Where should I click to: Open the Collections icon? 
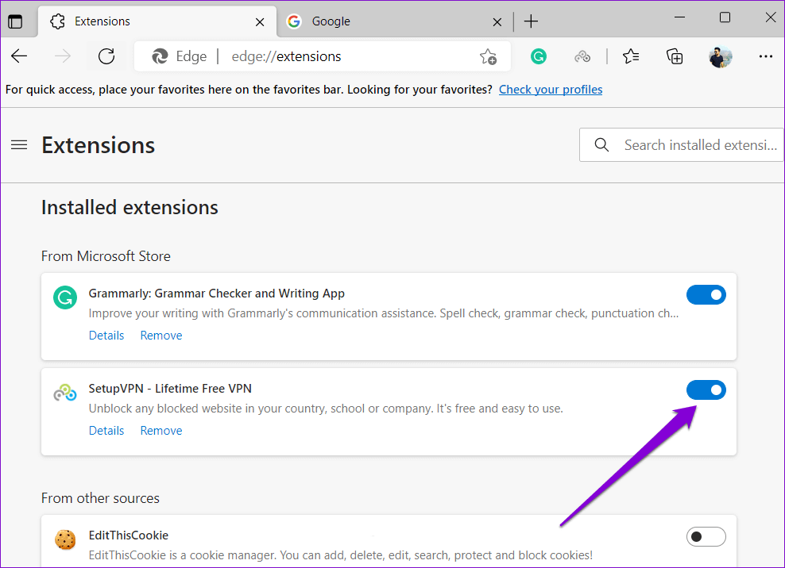pyautogui.click(x=675, y=56)
